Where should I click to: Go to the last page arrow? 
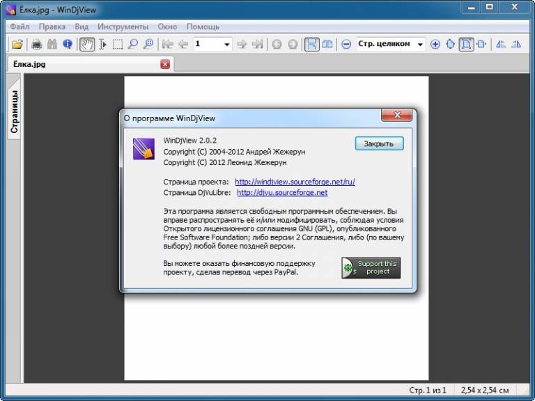pos(257,44)
